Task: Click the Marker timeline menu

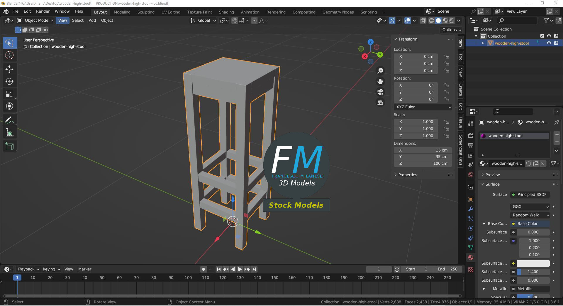Action: (85, 269)
